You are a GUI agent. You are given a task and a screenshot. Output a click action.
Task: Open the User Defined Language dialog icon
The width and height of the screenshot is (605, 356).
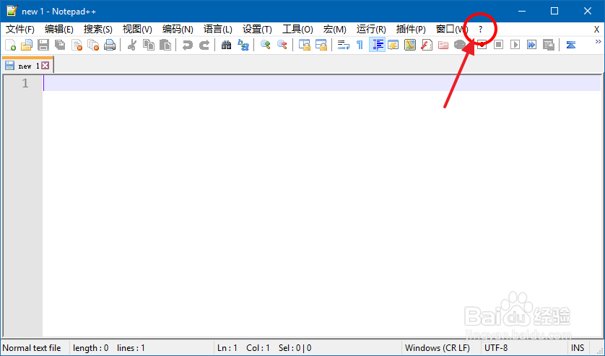click(x=393, y=45)
